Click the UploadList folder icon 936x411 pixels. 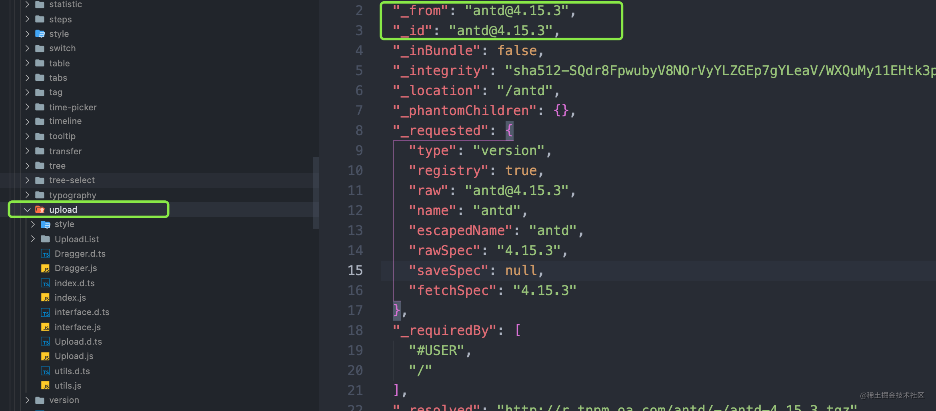click(x=45, y=239)
